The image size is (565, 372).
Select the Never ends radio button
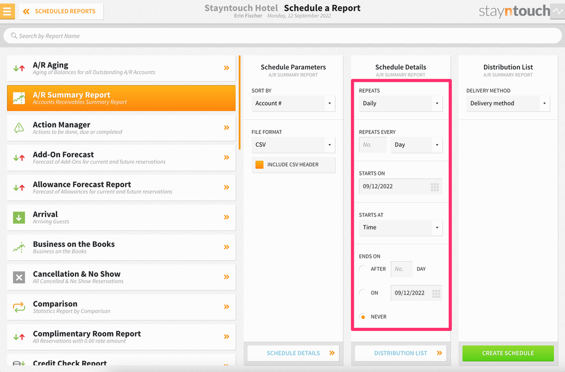pos(363,317)
